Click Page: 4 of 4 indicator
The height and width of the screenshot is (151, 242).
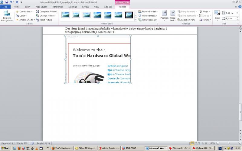(7, 143)
